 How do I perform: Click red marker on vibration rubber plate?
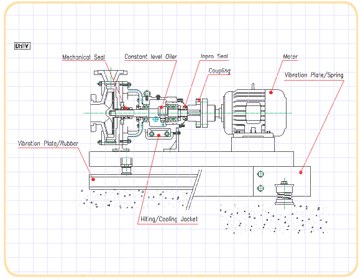[x=93, y=179]
